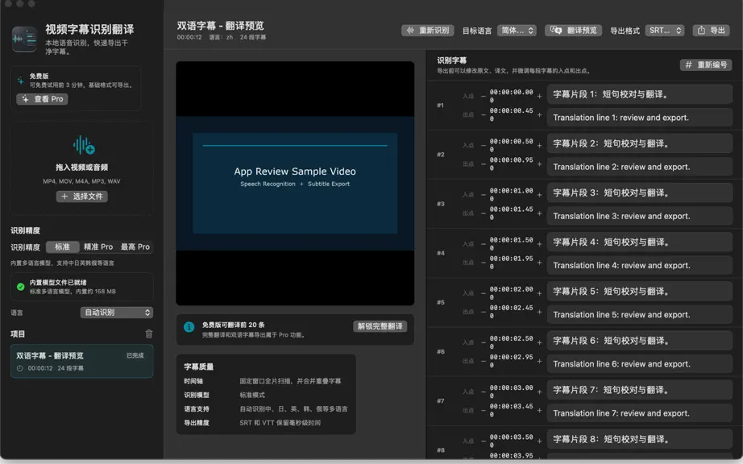Increase in-point of subtitle #1 with plus
743x464 pixels.
539,96
